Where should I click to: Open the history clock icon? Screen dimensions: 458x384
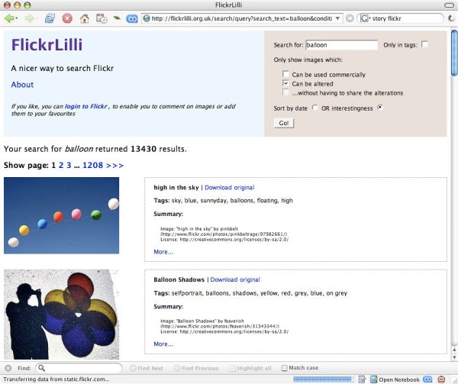coord(102,18)
